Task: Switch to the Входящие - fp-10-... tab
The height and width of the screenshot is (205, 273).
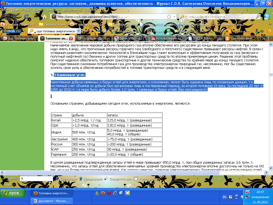Action: 94,38
